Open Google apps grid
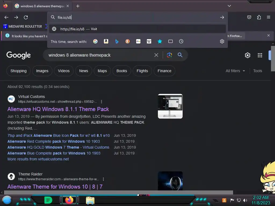 (x=260, y=55)
